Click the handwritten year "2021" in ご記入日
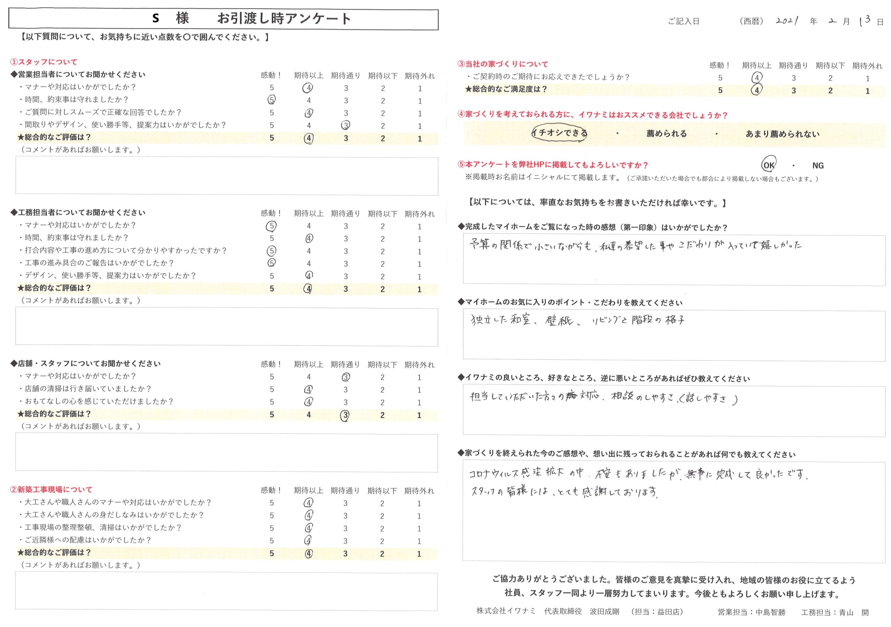The width and height of the screenshot is (891, 627). pos(787,21)
